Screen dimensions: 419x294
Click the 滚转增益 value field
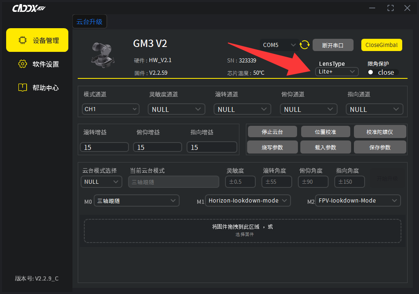click(104, 147)
